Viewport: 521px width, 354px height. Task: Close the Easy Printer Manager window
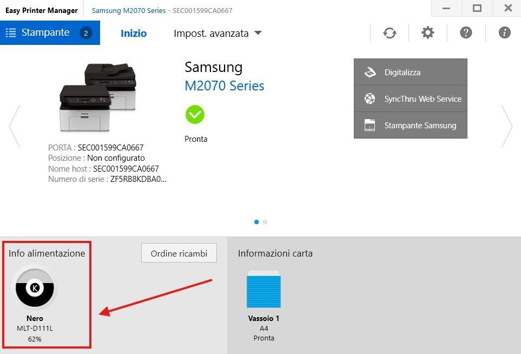[507, 8]
